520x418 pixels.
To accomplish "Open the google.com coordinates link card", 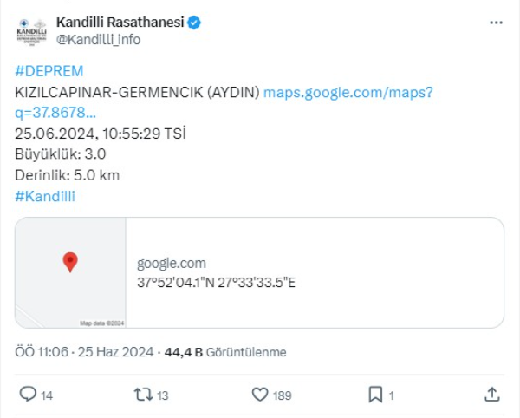I will pyautogui.click(x=314, y=272).
